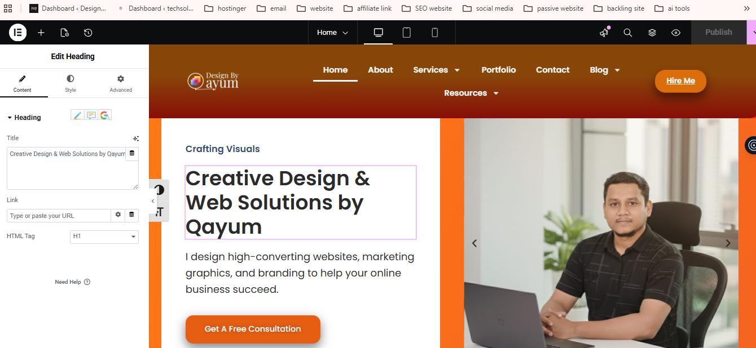Toggle preview changes eye icon

click(676, 33)
